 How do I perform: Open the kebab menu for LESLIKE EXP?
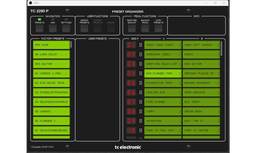[180, 92]
